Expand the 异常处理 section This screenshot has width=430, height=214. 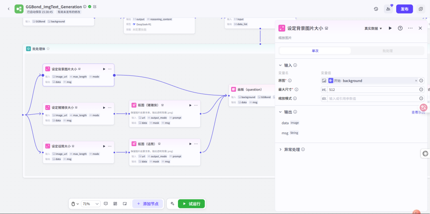pos(280,150)
